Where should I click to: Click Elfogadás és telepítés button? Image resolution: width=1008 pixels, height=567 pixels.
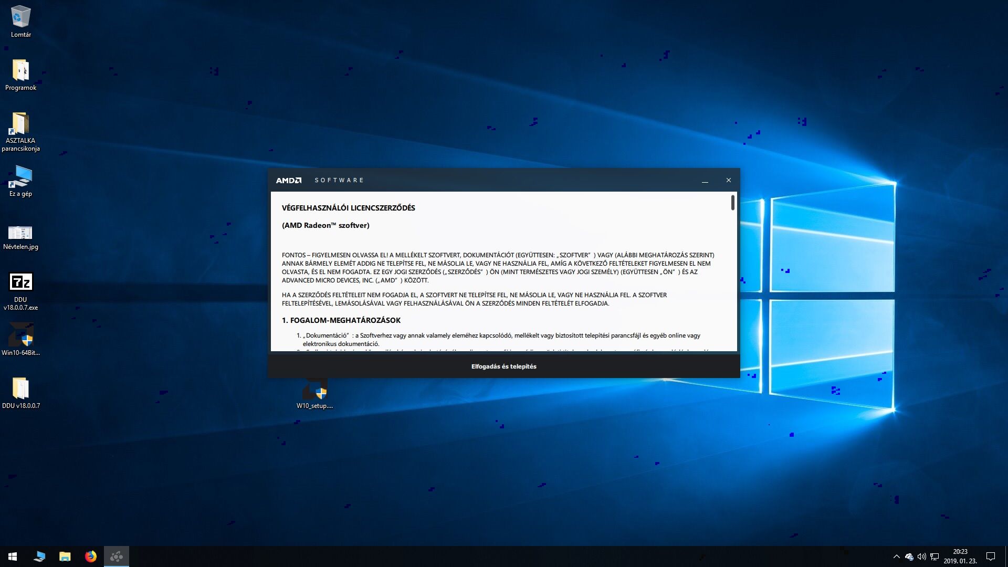pos(504,366)
